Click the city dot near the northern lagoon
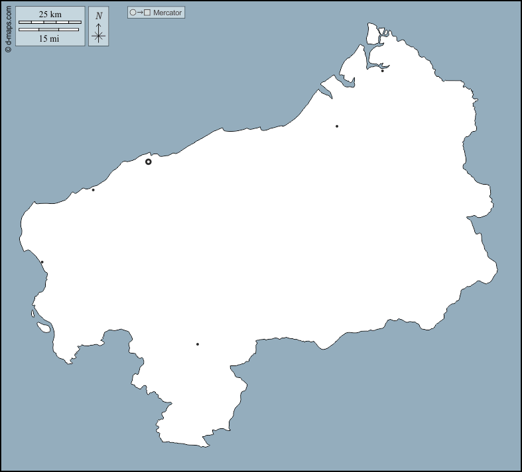 tap(382, 71)
